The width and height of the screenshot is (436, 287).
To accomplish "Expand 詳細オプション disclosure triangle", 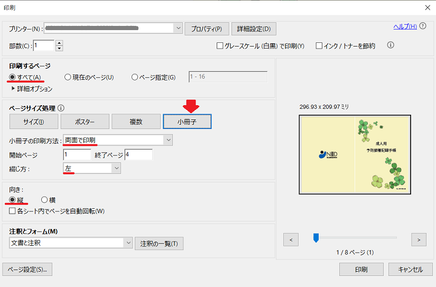I will tap(13, 88).
